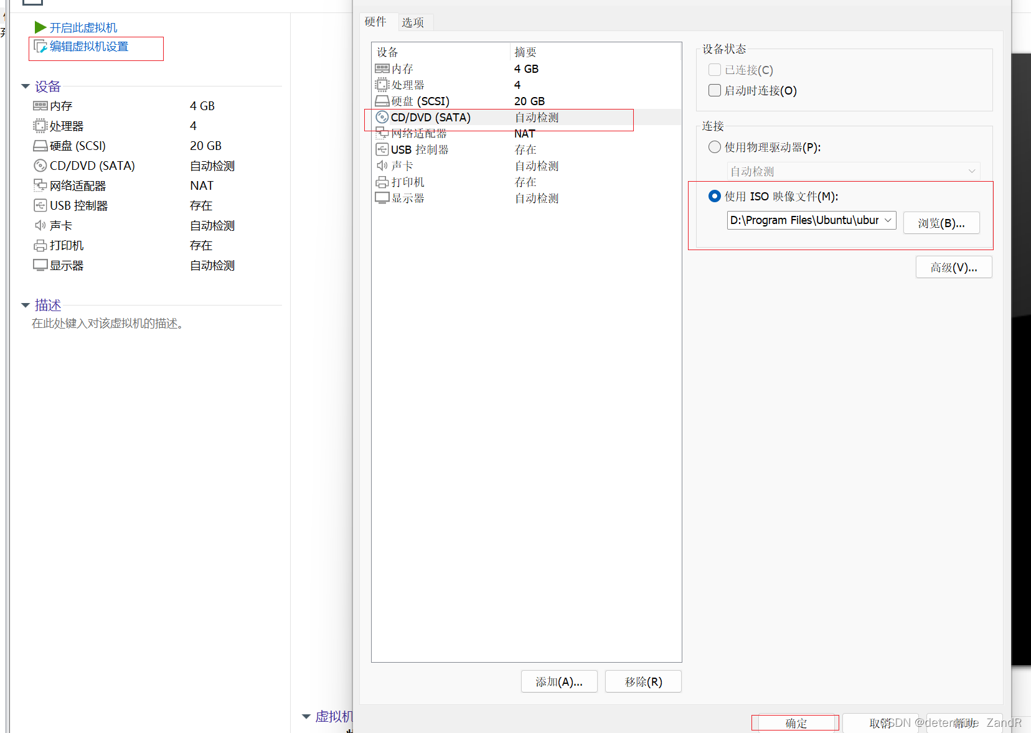1031x733 pixels.
Task: Click 网络适配器 text in left panel
Action: [x=78, y=185]
